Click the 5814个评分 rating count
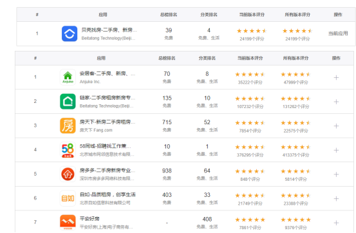This screenshot has width=356, height=233. pyautogui.click(x=296, y=180)
